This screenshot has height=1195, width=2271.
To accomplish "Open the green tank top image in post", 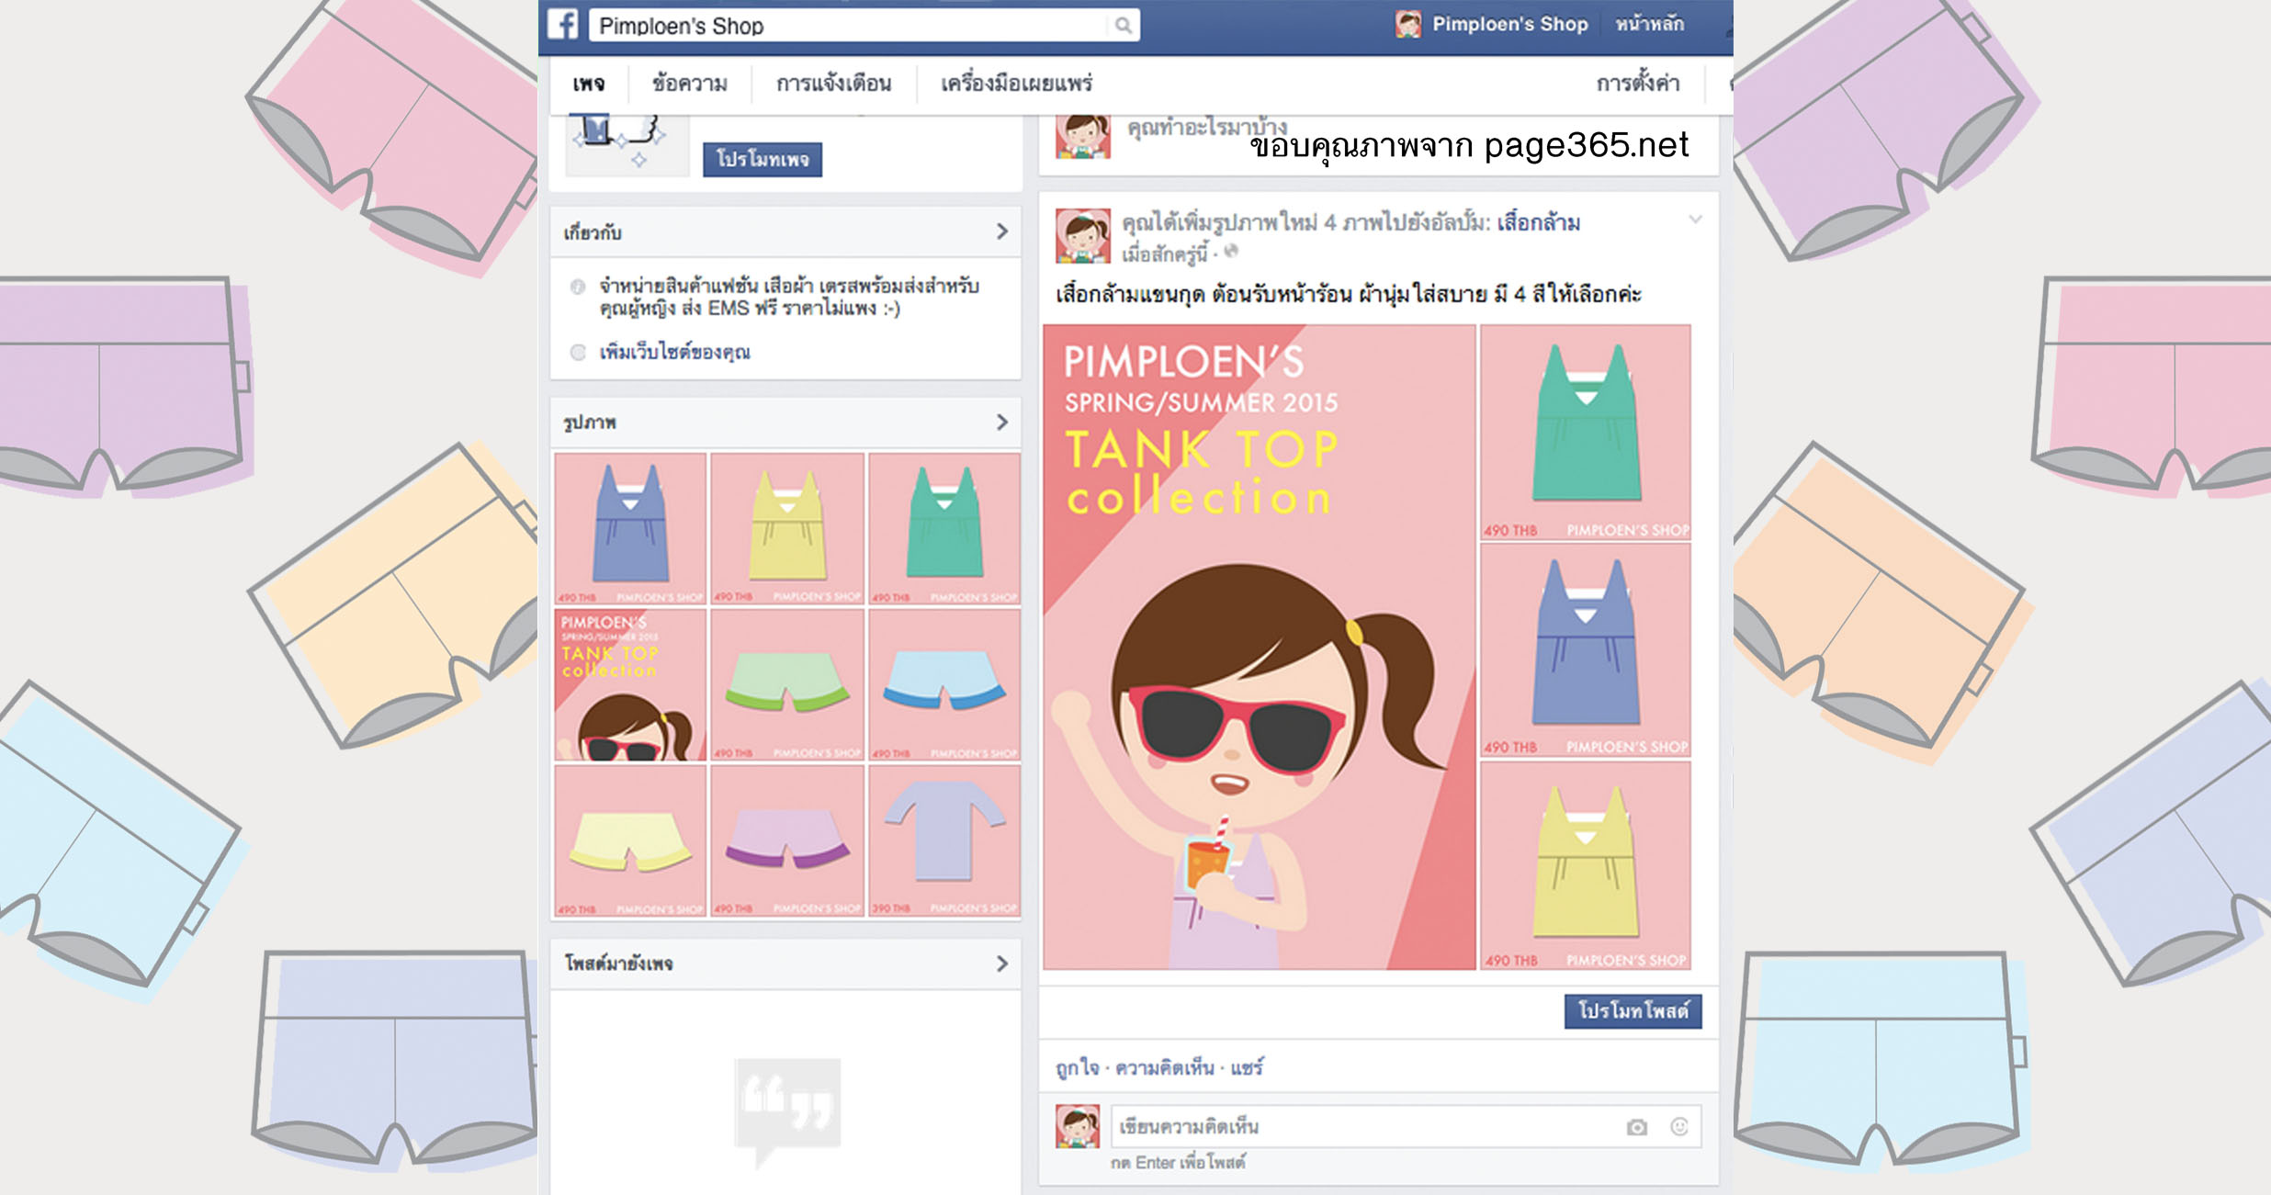I will 1586,432.
